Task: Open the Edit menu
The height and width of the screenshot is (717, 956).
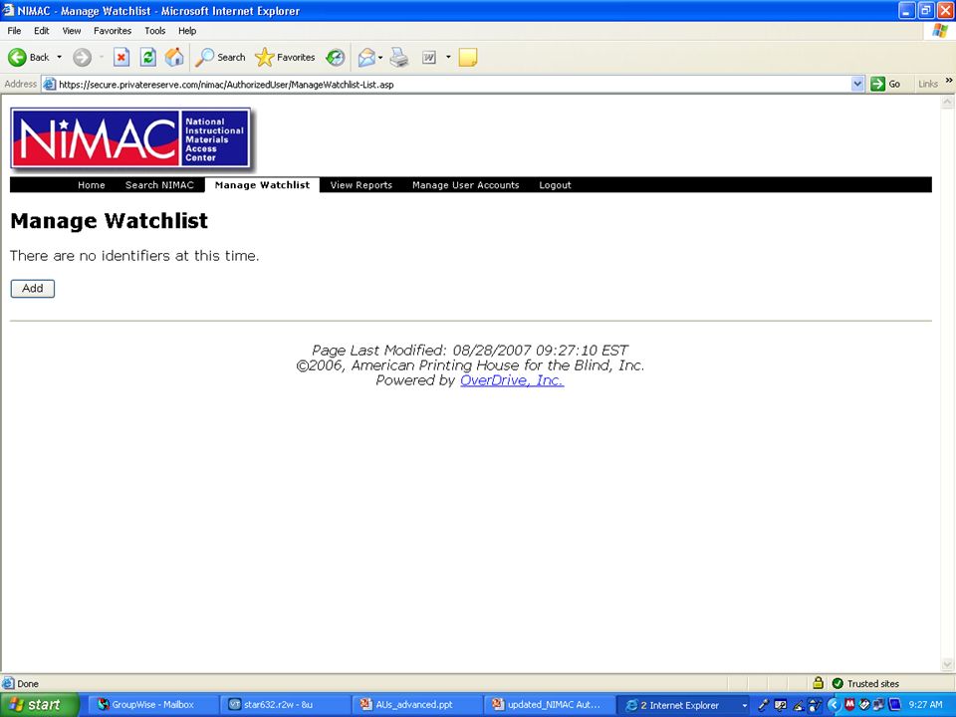Action: tap(42, 31)
